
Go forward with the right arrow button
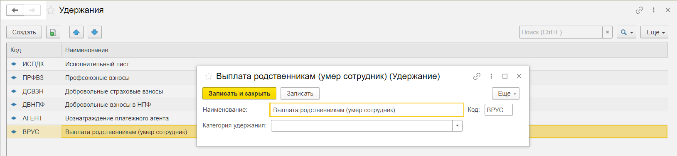pos(32,10)
